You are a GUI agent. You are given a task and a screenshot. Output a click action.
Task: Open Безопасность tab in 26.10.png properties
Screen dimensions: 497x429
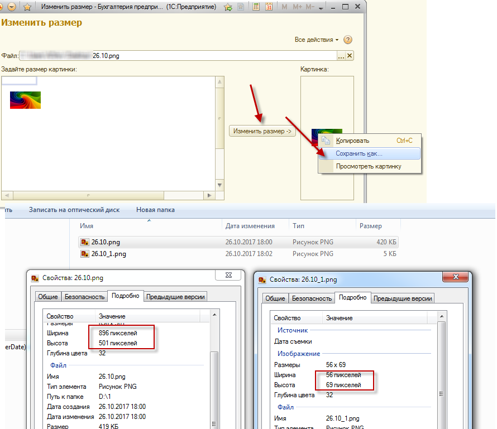click(x=85, y=297)
